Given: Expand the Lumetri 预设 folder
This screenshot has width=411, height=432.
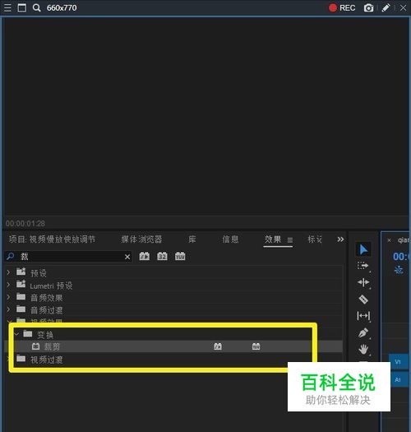Looking at the screenshot, I should coord(8,285).
